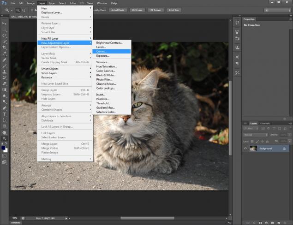Select the Move tool in toolbar

(5, 23)
